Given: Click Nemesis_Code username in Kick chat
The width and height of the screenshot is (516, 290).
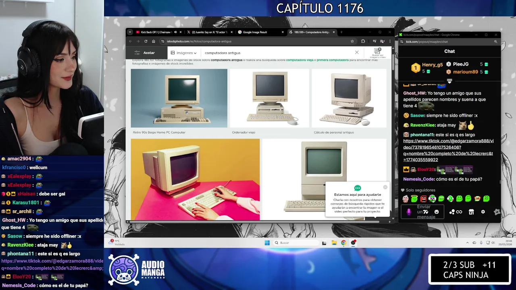Looking at the screenshot, I should point(418,179).
